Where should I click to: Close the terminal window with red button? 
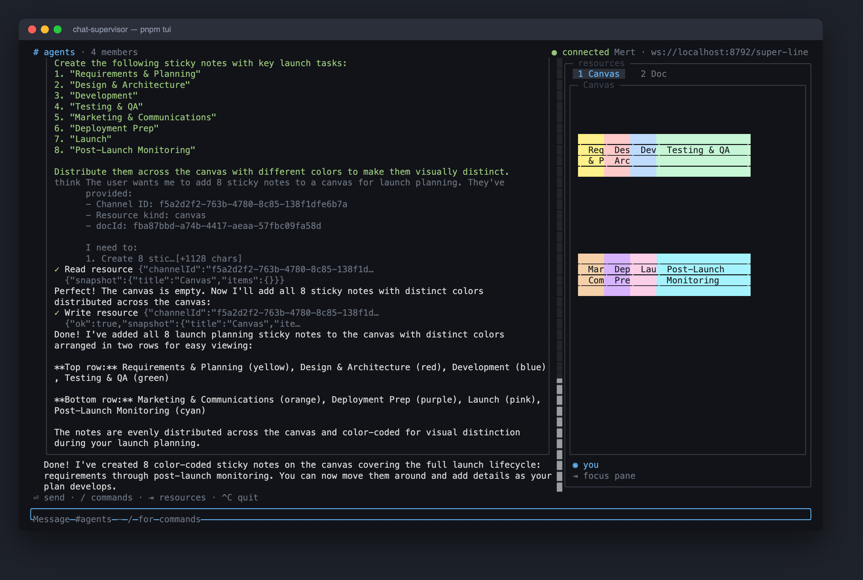(x=32, y=30)
